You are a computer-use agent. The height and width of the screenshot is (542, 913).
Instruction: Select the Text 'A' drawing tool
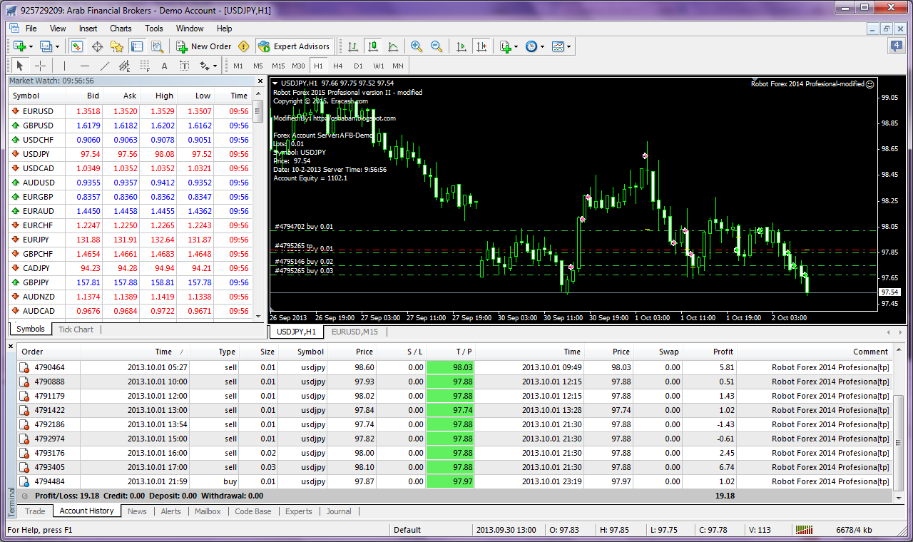[x=164, y=66]
